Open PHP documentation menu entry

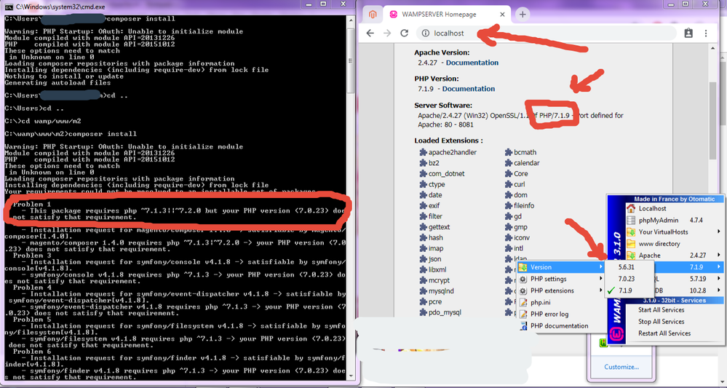pyautogui.click(x=560, y=326)
